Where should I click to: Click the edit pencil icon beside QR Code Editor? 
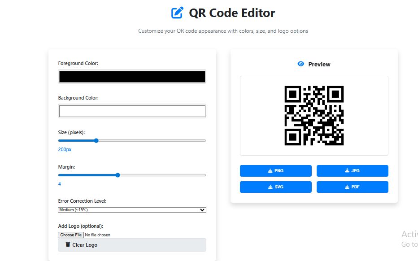[x=177, y=13]
